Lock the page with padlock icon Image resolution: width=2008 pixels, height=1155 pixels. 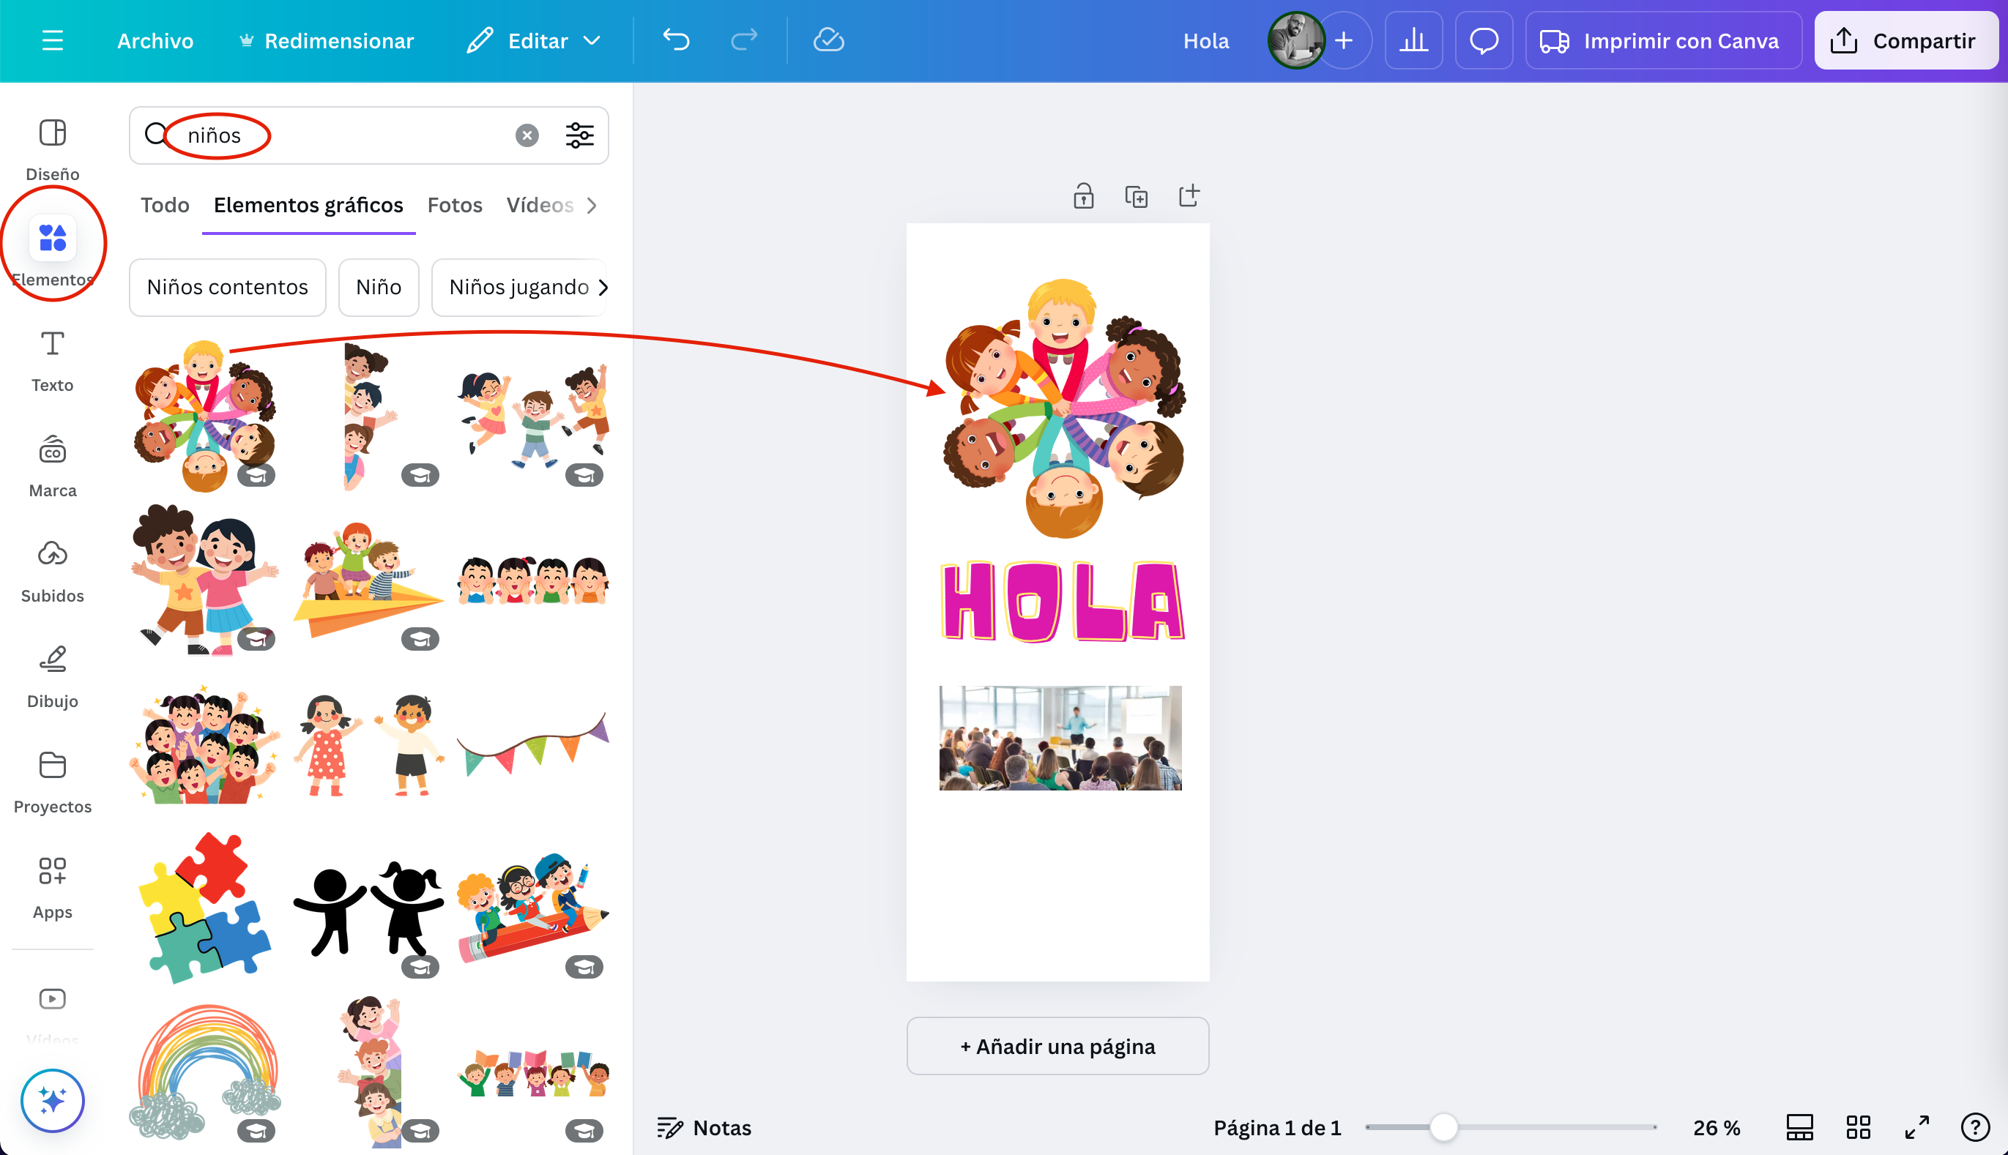[x=1083, y=196]
